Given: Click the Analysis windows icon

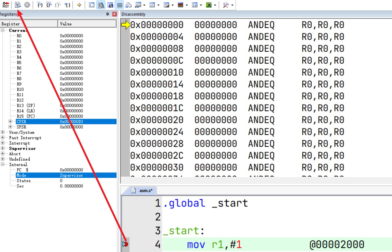Looking at the screenshot, I should click(x=180, y=5).
